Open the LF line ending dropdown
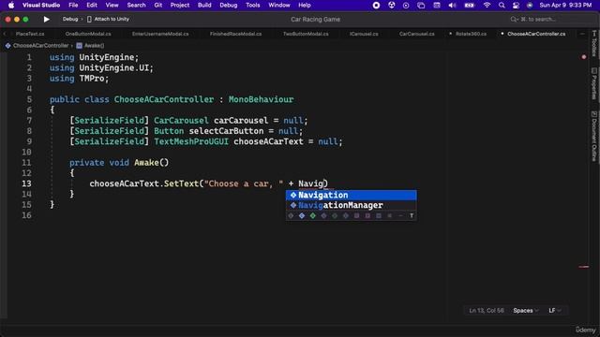This screenshot has width=600, height=337. [555, 311]
